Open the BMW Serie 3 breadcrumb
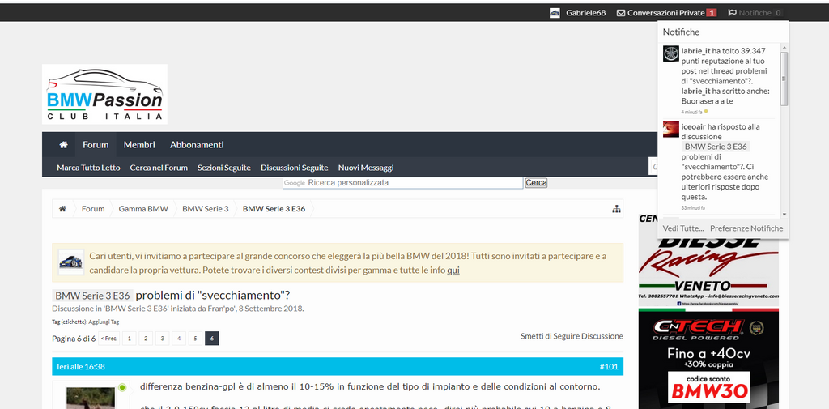The image size is (829, 409). [206, 208]
